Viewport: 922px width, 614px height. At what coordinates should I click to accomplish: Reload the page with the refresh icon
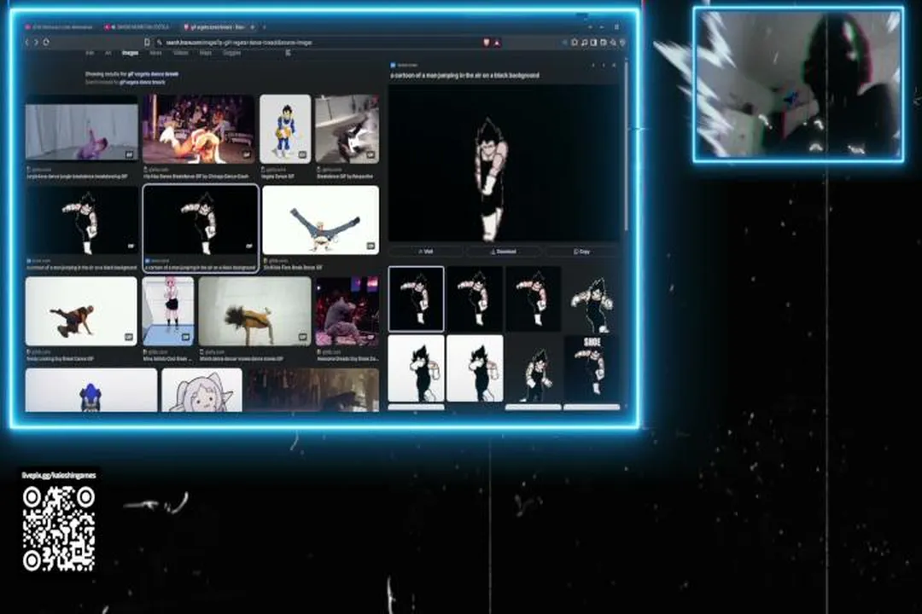46,43
